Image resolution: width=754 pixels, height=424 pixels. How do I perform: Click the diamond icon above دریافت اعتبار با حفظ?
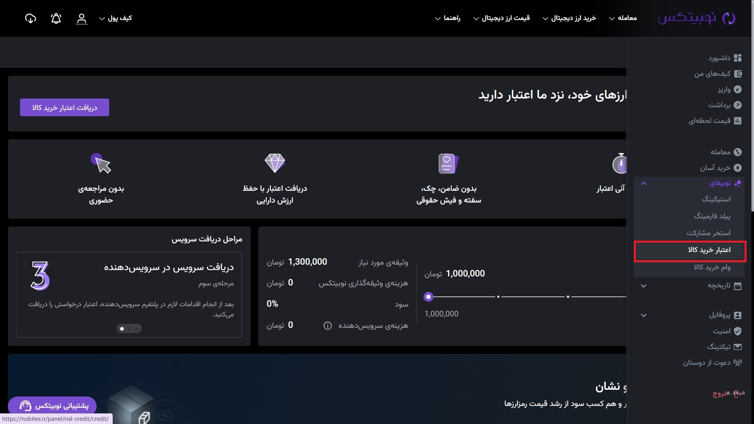275,163
